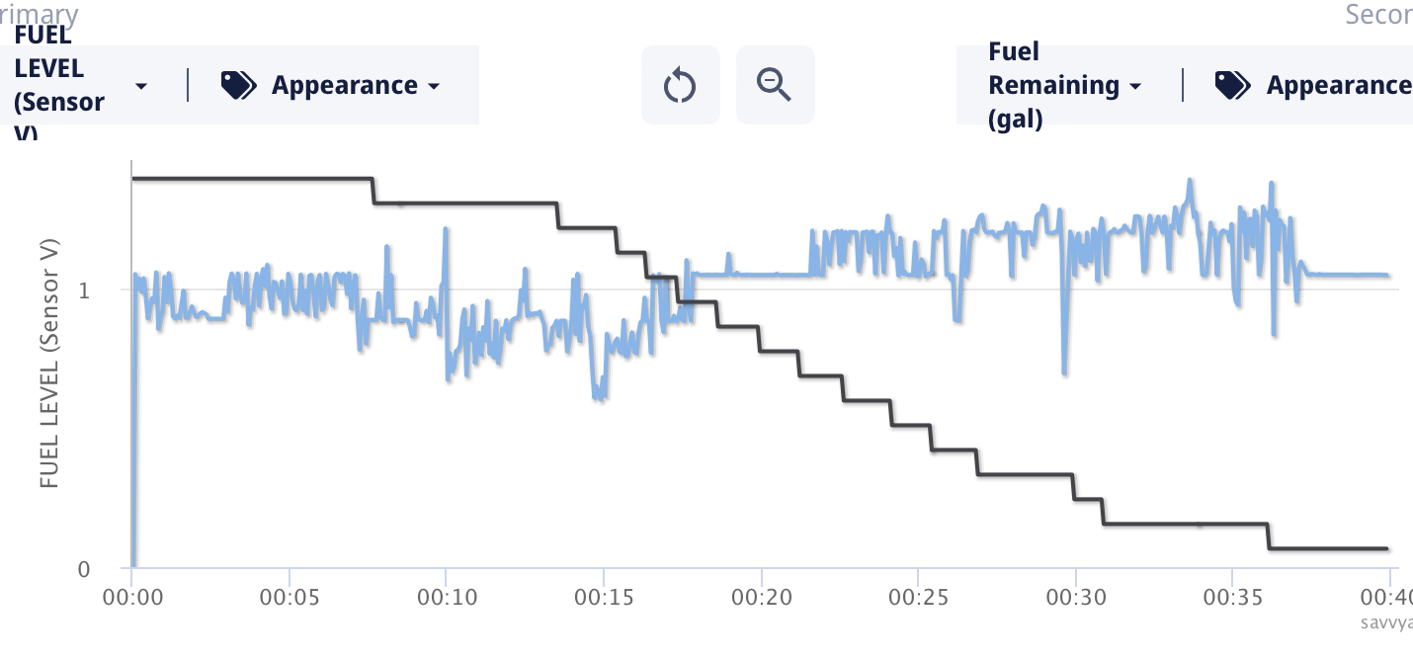Click the reset zoom circular arrow icon
The image size is (1413, 662).
click(680, 85)
